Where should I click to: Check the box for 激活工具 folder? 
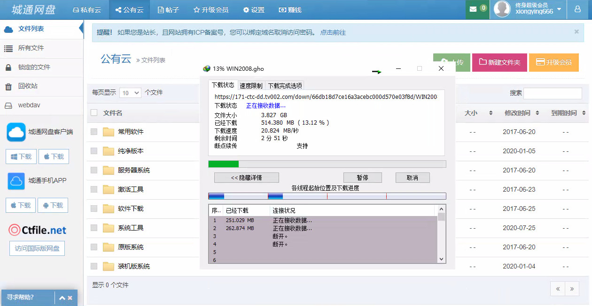94,189
